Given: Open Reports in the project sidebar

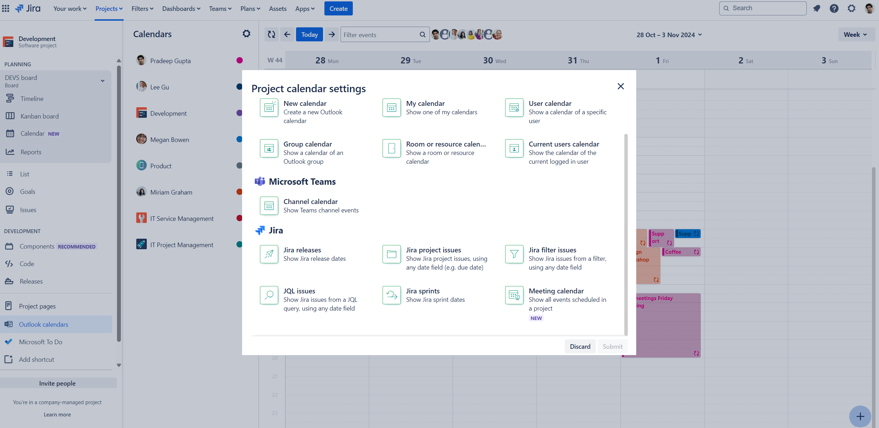Looking at the screenshot, I should point(30,152).
